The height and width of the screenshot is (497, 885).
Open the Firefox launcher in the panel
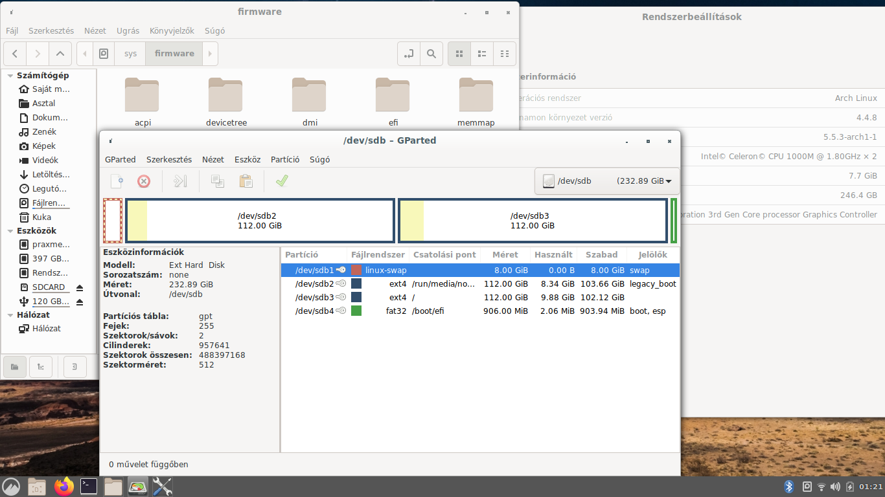(63, 486)
